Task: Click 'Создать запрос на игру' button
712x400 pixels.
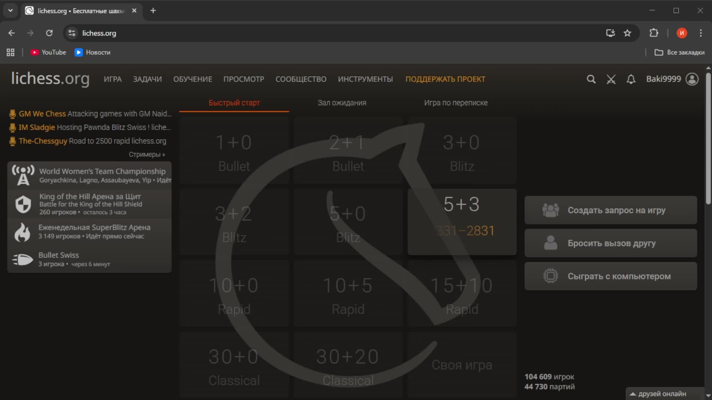Action: pos(610,210)
